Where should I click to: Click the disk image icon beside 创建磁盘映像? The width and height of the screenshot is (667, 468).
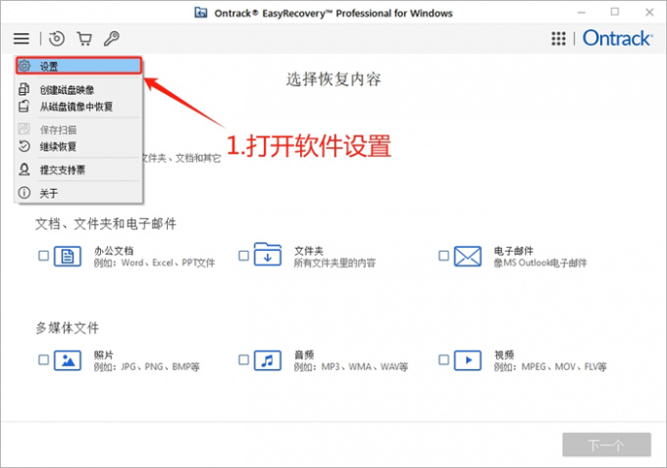click(24, 89)
